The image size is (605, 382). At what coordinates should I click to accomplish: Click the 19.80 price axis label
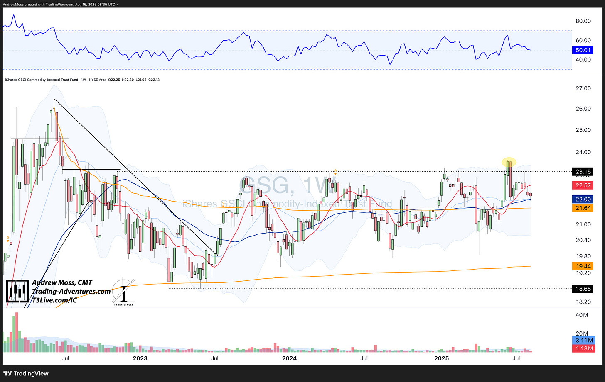click(x=584, y=256)
